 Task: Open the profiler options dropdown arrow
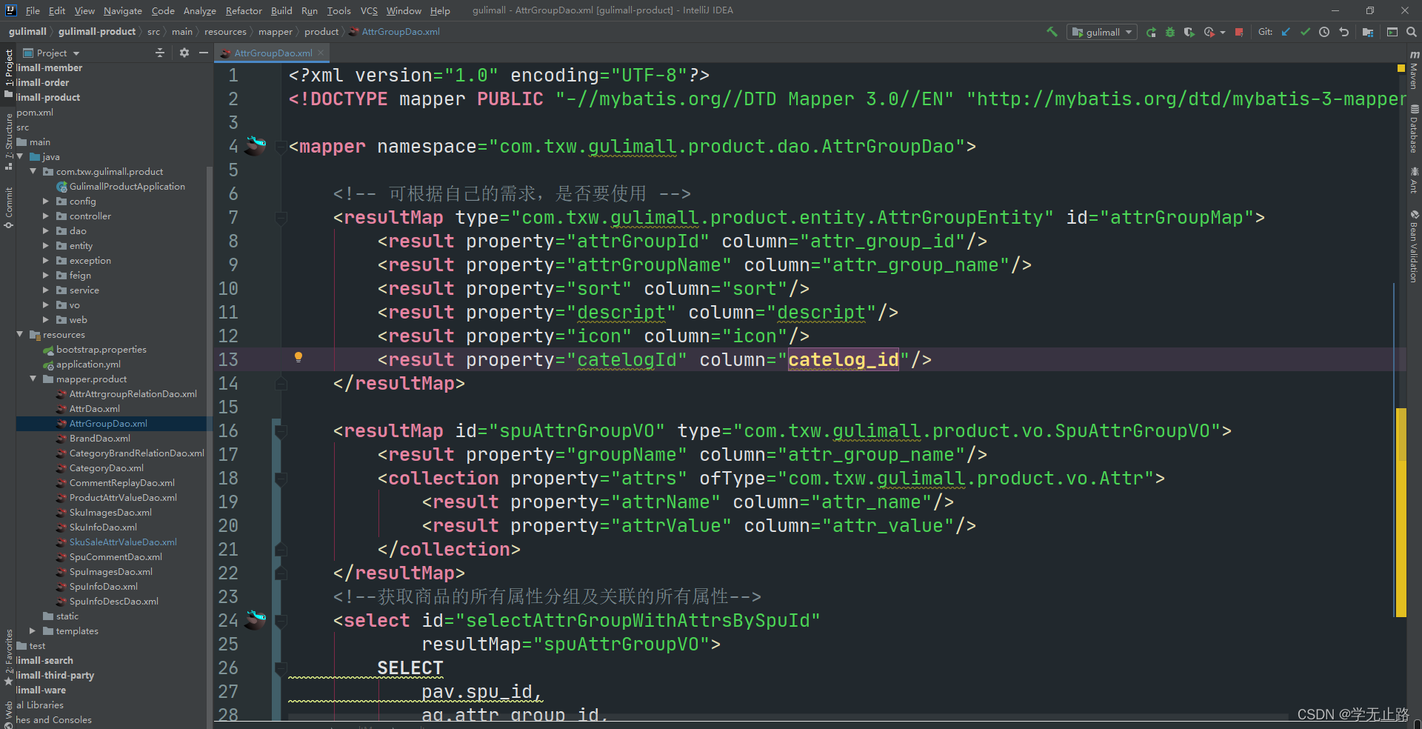tap(1222, 32)
